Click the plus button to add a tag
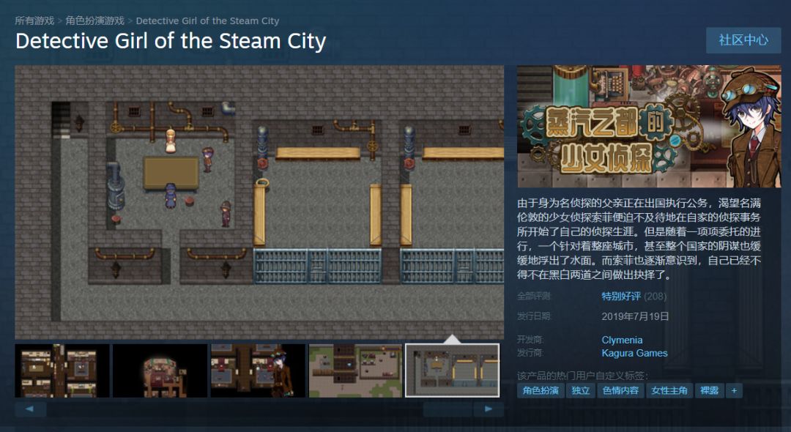Screen dimensions: 791x432 click(x=734, y=391)
